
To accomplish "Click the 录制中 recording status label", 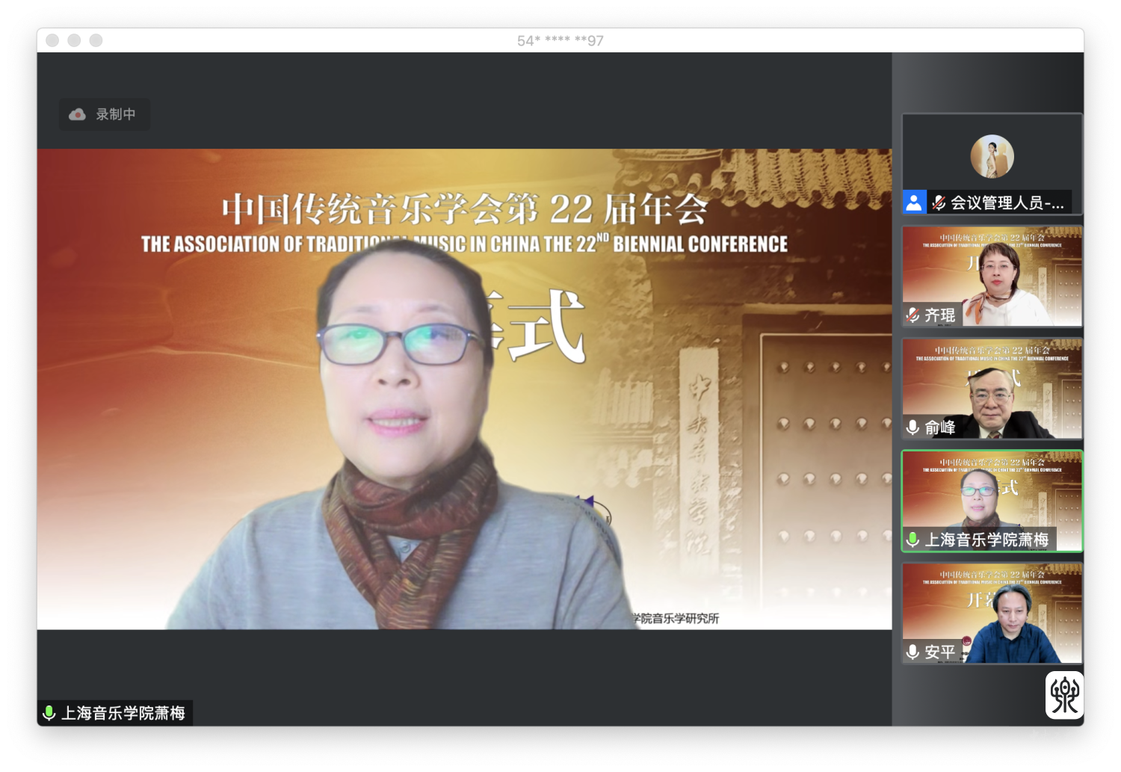I will click(116, 114).
